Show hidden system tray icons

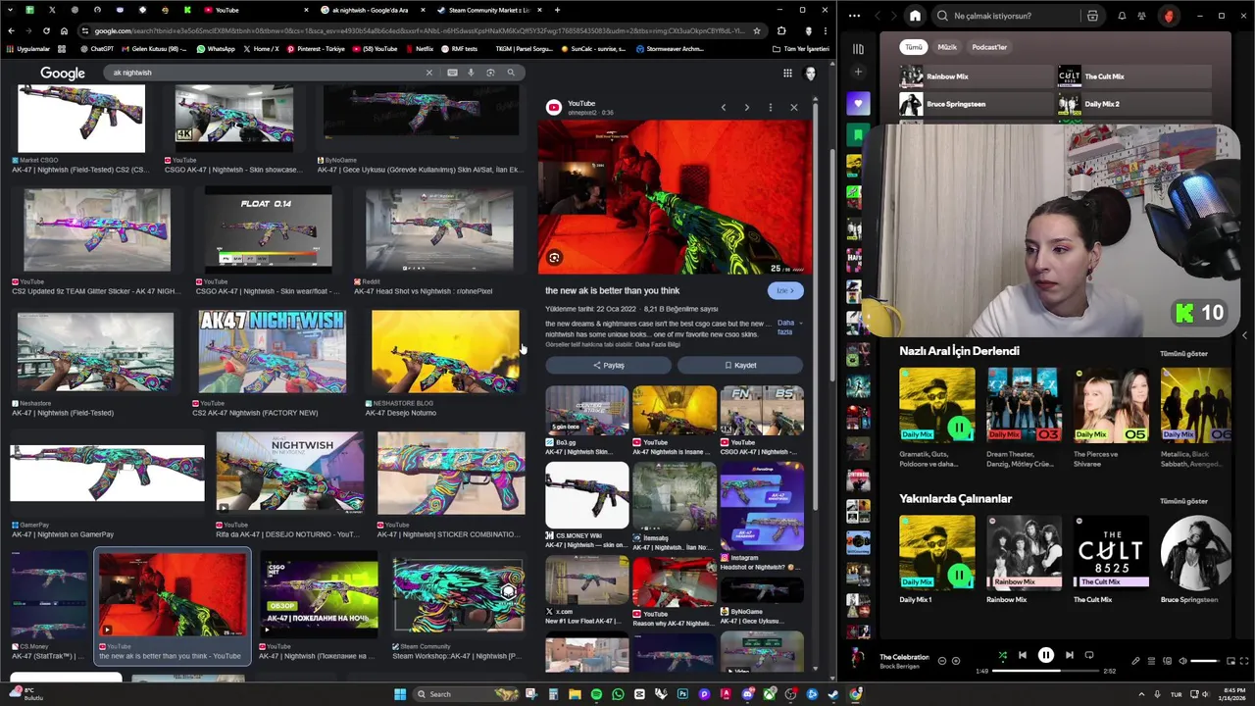coord(1141,694)
